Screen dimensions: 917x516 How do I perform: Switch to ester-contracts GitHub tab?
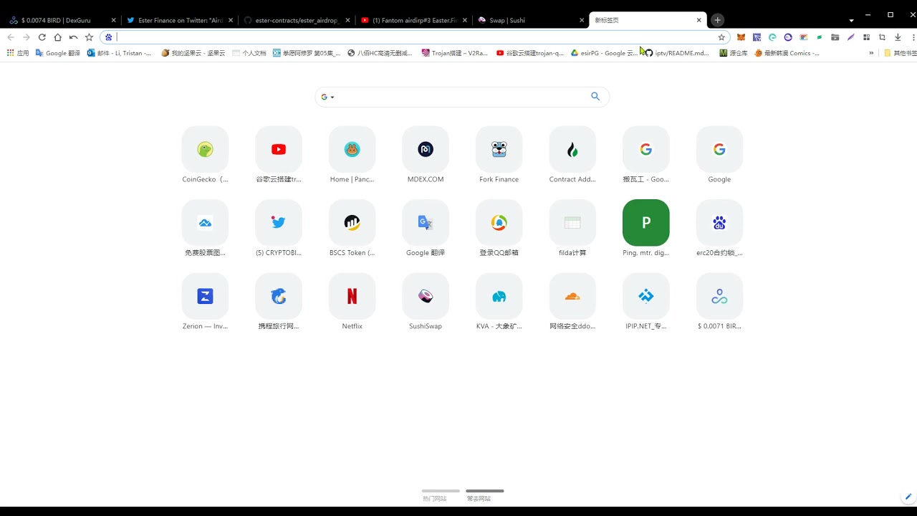(x=295, y=20)
